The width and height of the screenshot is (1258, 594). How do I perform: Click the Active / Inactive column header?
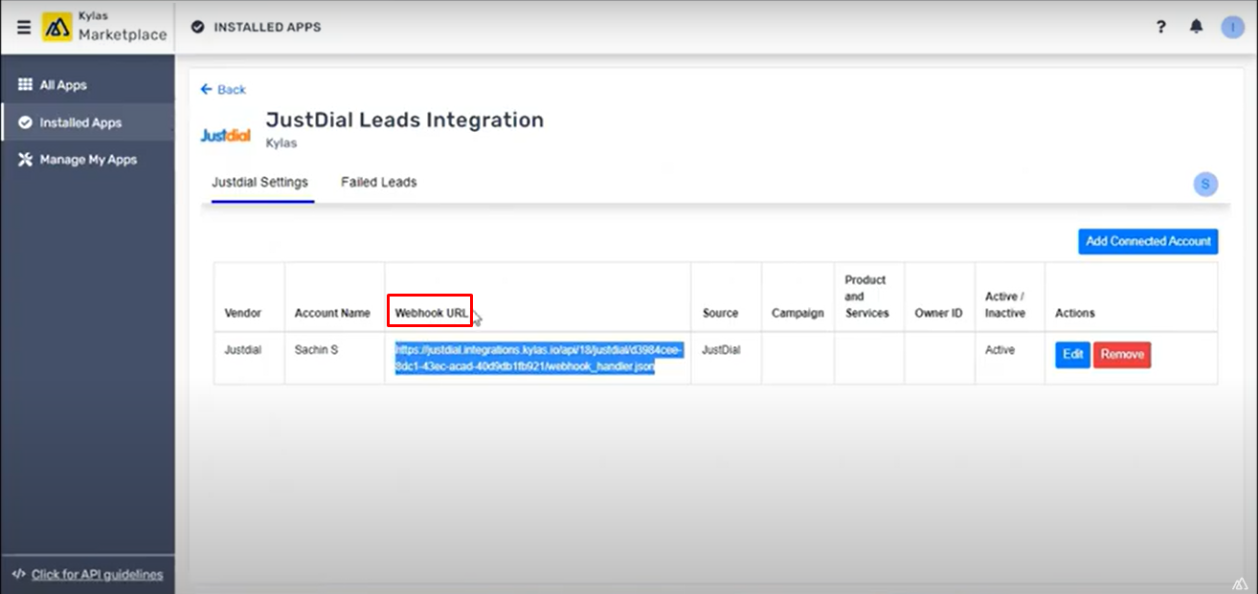1005,305
